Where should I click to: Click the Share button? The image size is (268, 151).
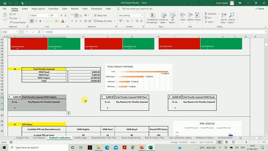tap(260, 8)
